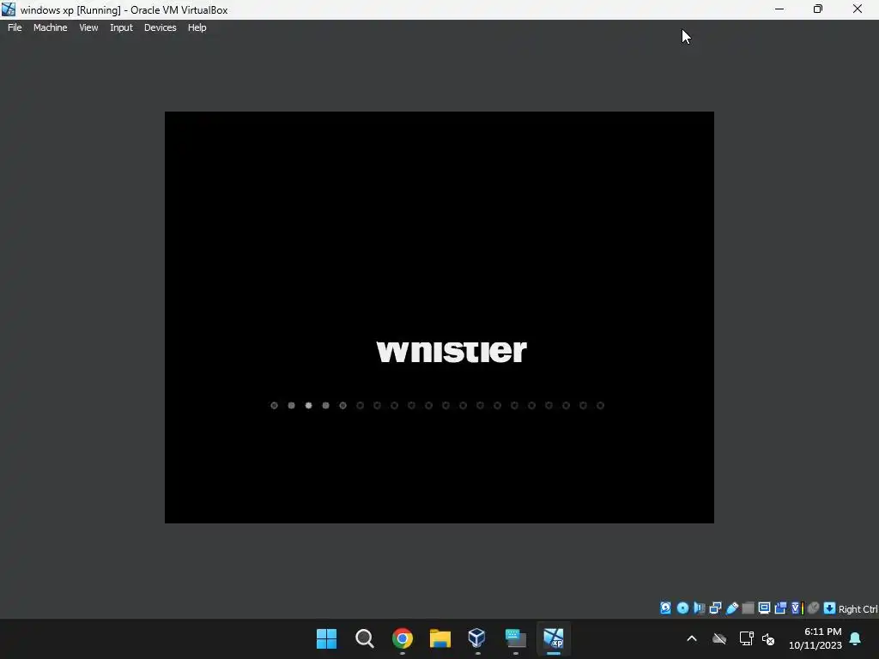Image resolution: width=879 pixels, height=659 pixels.
Task: Open the Help menu
Action: [x=197, y=27]
